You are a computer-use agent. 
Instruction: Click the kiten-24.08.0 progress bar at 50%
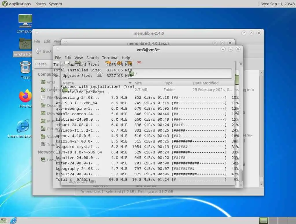click(199, 163)
